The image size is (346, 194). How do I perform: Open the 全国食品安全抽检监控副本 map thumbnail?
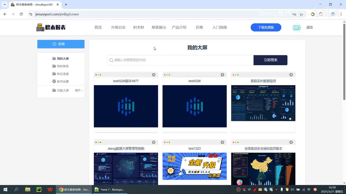pyautogui.click(x=263, y=169)
